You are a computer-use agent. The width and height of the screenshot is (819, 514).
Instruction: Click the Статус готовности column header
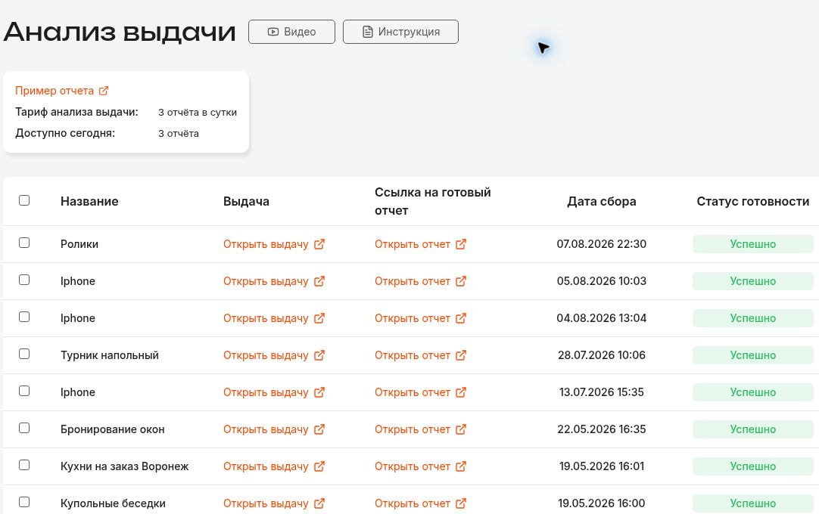pyautogui.click(x=752, y=201)
